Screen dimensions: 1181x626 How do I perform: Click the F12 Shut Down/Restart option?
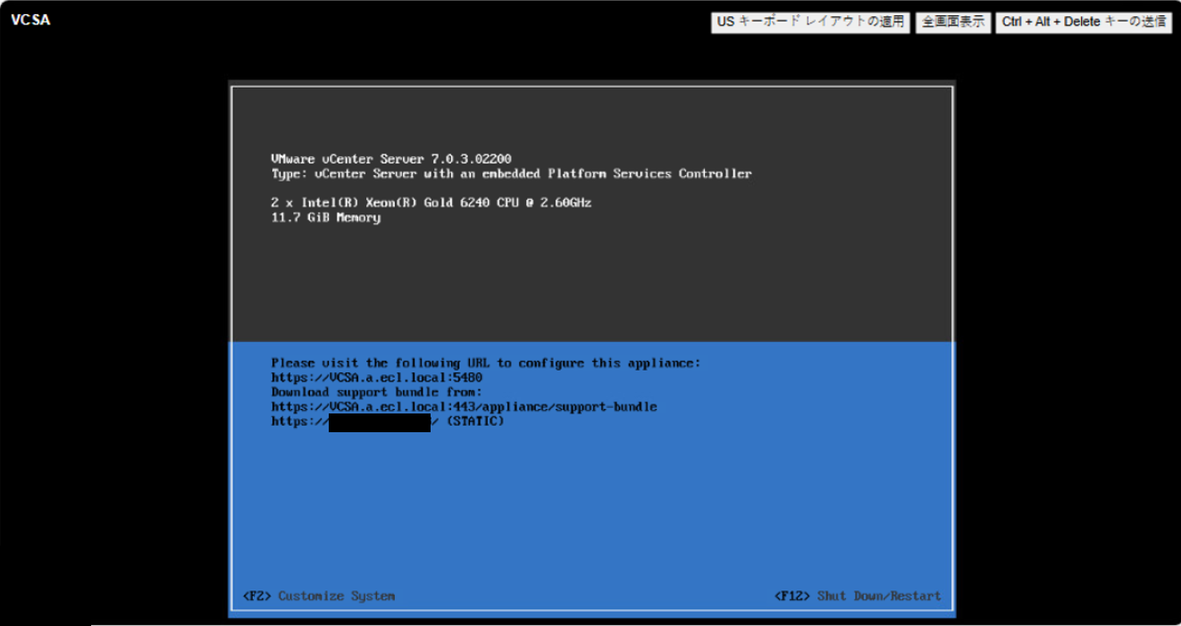[x=858, y=596]
